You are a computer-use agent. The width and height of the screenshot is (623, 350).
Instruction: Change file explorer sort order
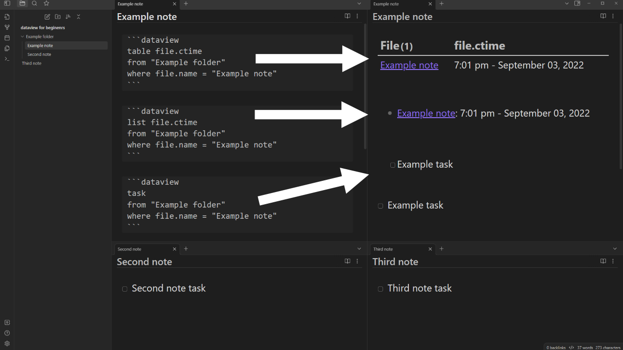[x=68, y=17]
